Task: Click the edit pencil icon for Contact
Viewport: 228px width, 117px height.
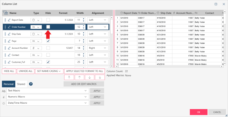Action: coord(9,55)
